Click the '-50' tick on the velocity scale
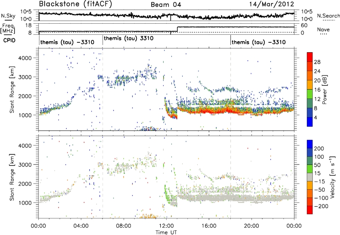Image resolution: width=340 pixels, height=235 pixels. coord(320,190)
